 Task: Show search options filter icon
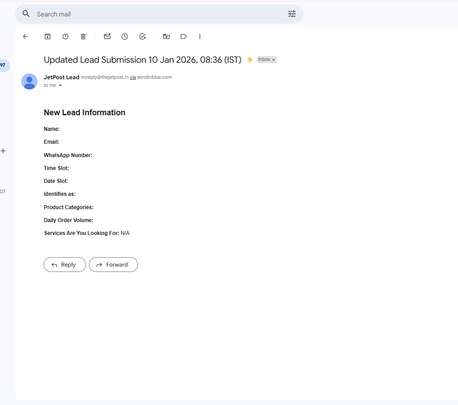tap(292, 14)
